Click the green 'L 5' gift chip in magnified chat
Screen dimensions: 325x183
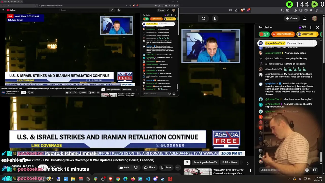[264, 34]
